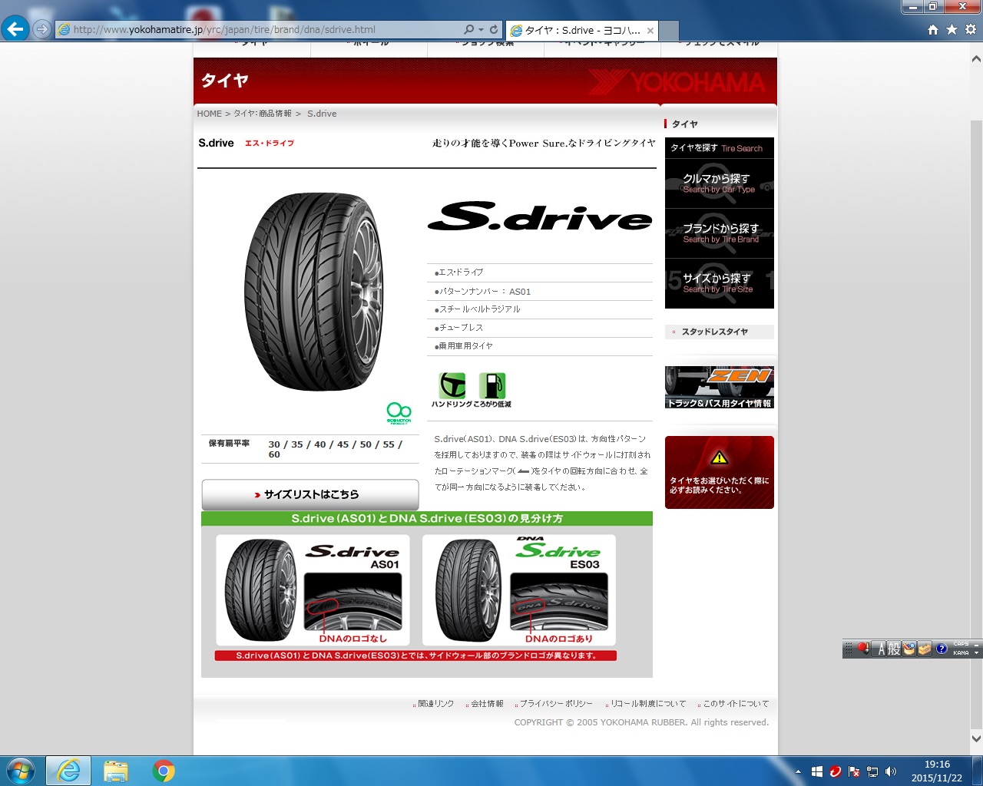
Task: Click the ES03 sidewall 'DNAのロゴあり' close-up
Action: [x=559, y=602]
